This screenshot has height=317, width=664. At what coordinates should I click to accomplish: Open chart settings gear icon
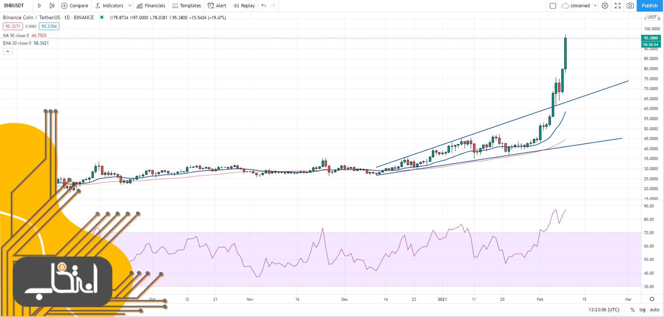605,5
